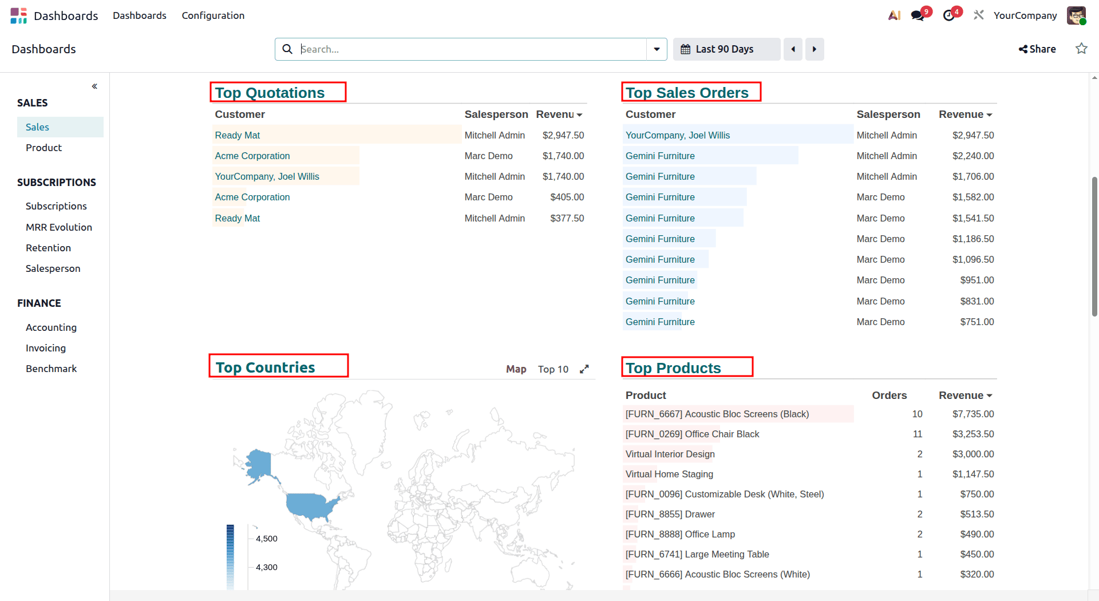Open the debug tools wrench icon

[979, 15]
